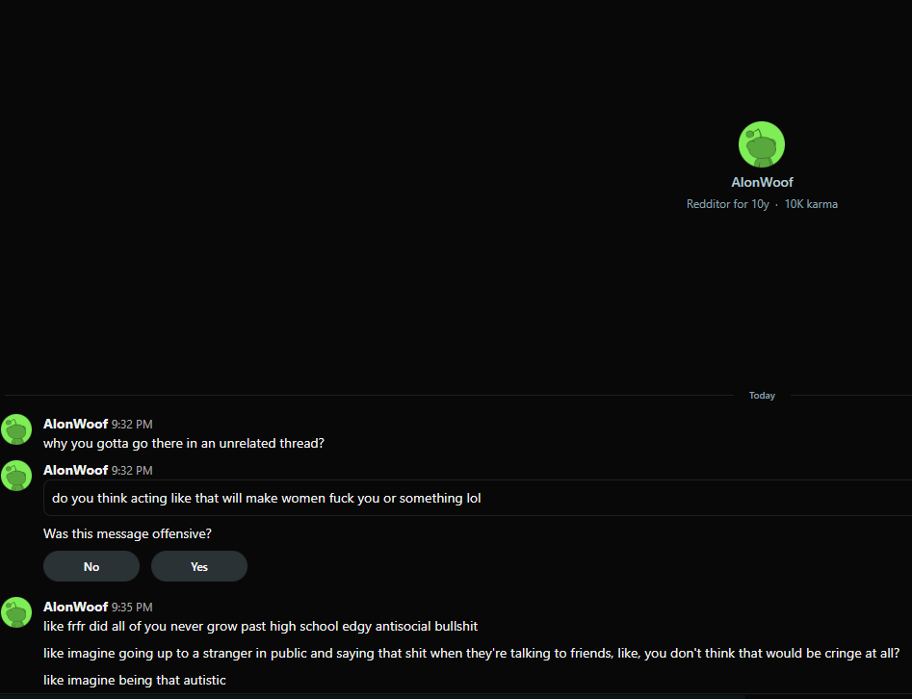Click the boxed "do you think acting" message
The image size is (912, 699).
pos(266,498)
